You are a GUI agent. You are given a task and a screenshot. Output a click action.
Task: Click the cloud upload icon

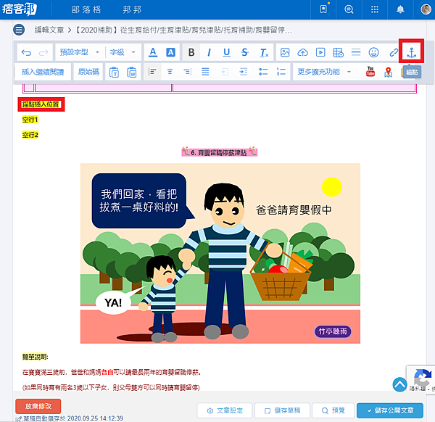302,52
